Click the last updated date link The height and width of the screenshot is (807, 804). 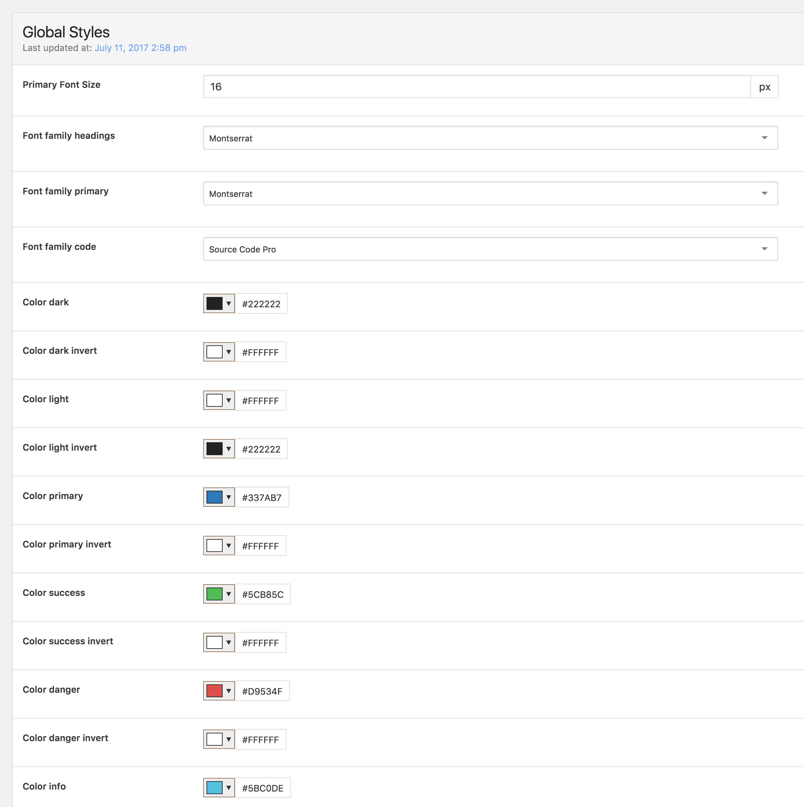coord(140,48)
